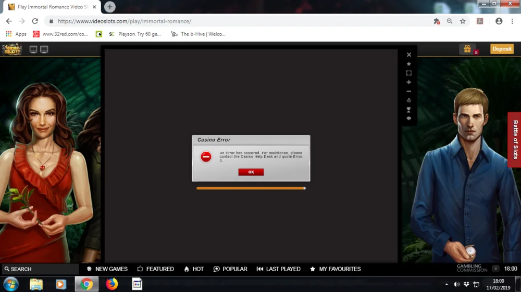Go back in browser history
521x292 pixels.
tap(9, 21)
